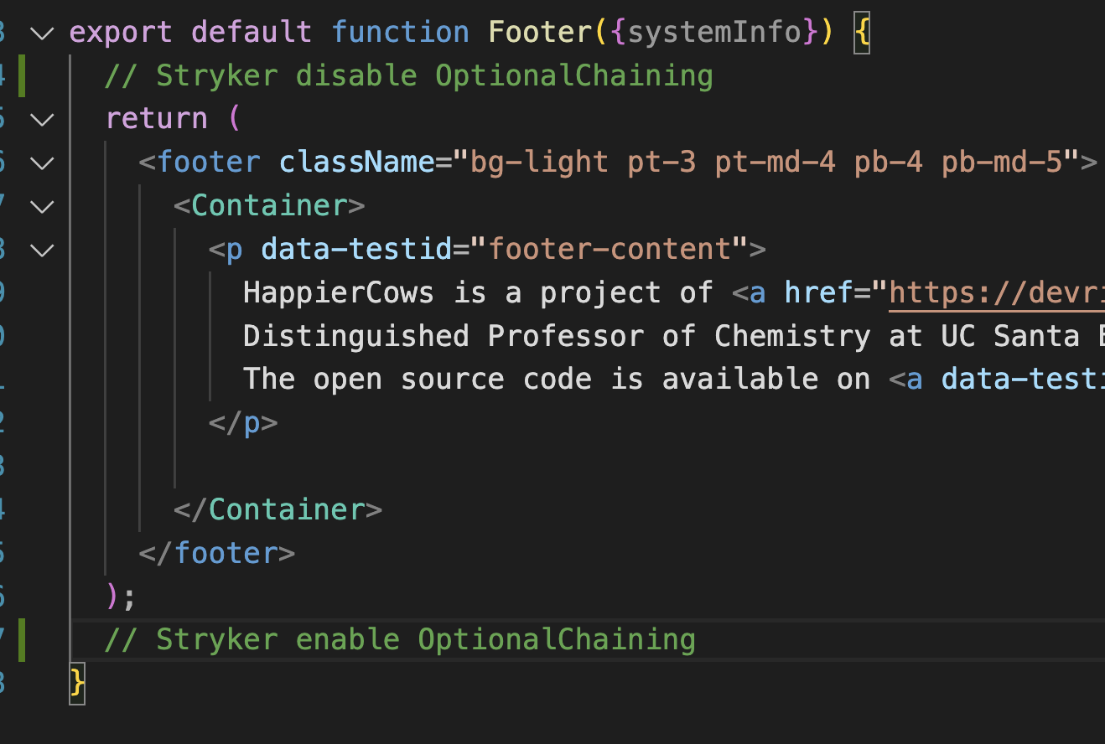Collapse the return ( fold chevron
1105x744 pixels.
coord(41,120)
